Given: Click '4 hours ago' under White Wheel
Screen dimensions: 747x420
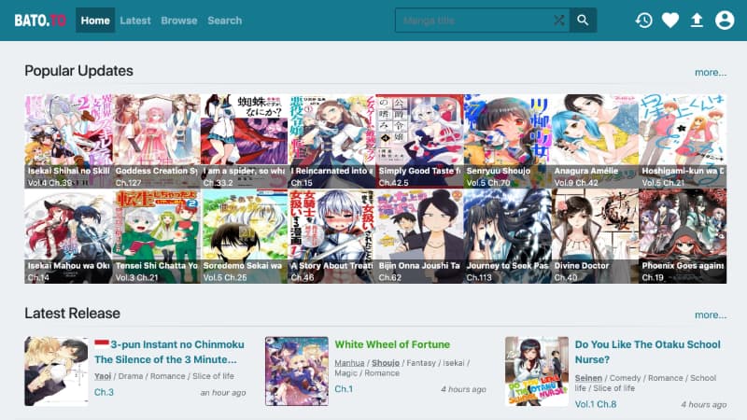Looking at the screenshot, I should point(463,389).
